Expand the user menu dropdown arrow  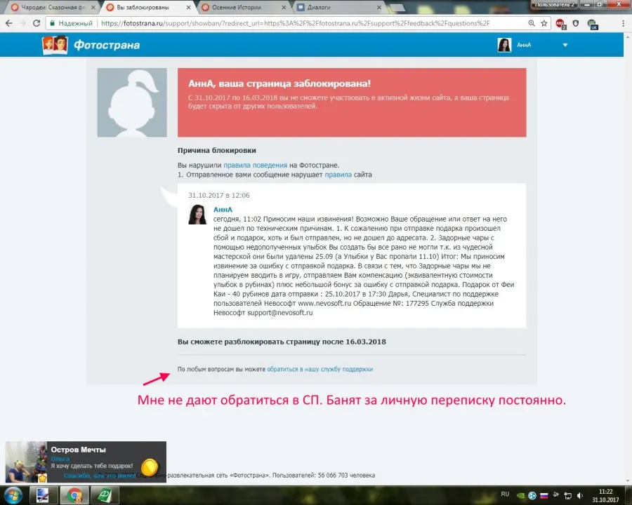565,45
